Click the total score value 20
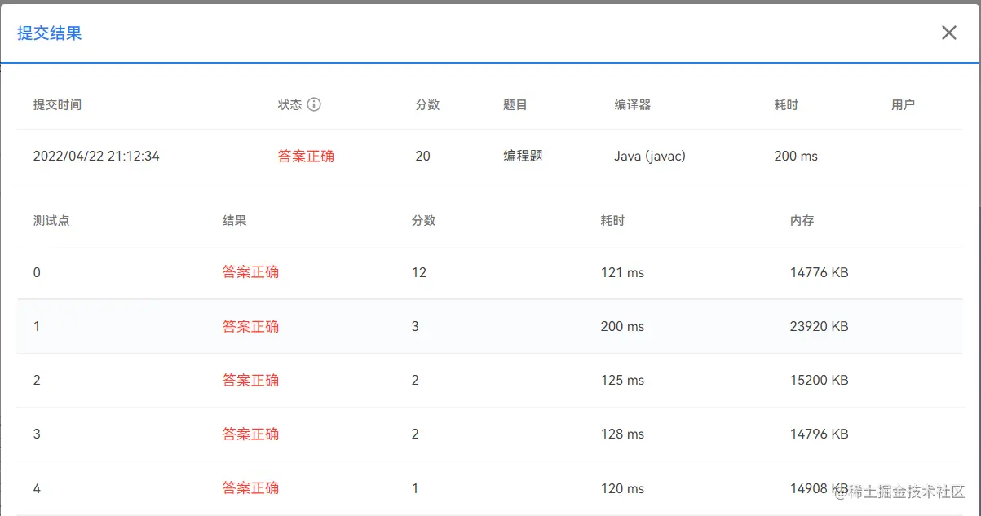The height and width of the screenshot is (516, 981). pyautogui.click(x=422, y=156)
